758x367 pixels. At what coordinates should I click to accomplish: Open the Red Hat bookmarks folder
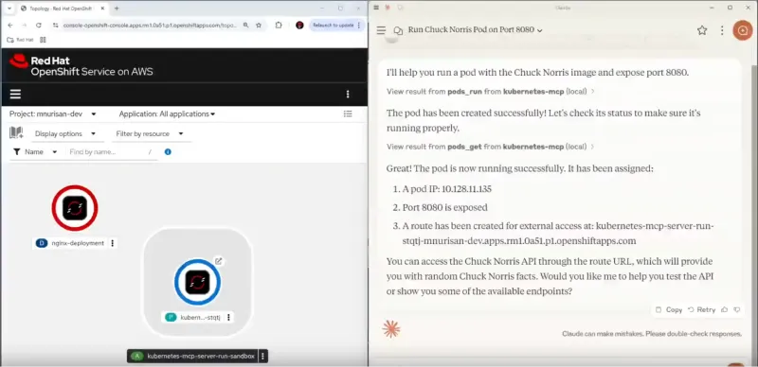[x=20, y=40]
